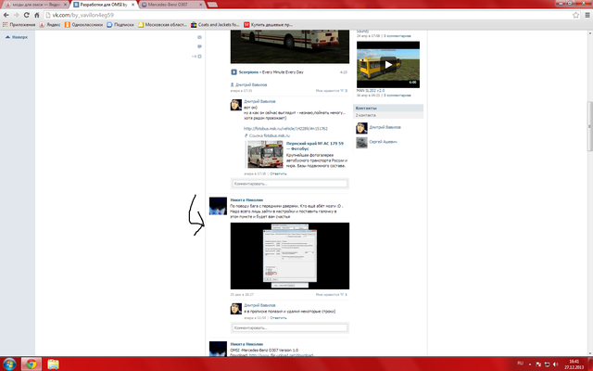Open the settings screenshot image in post
Screen dimensions: 593x371
click(x=289, y=256)
